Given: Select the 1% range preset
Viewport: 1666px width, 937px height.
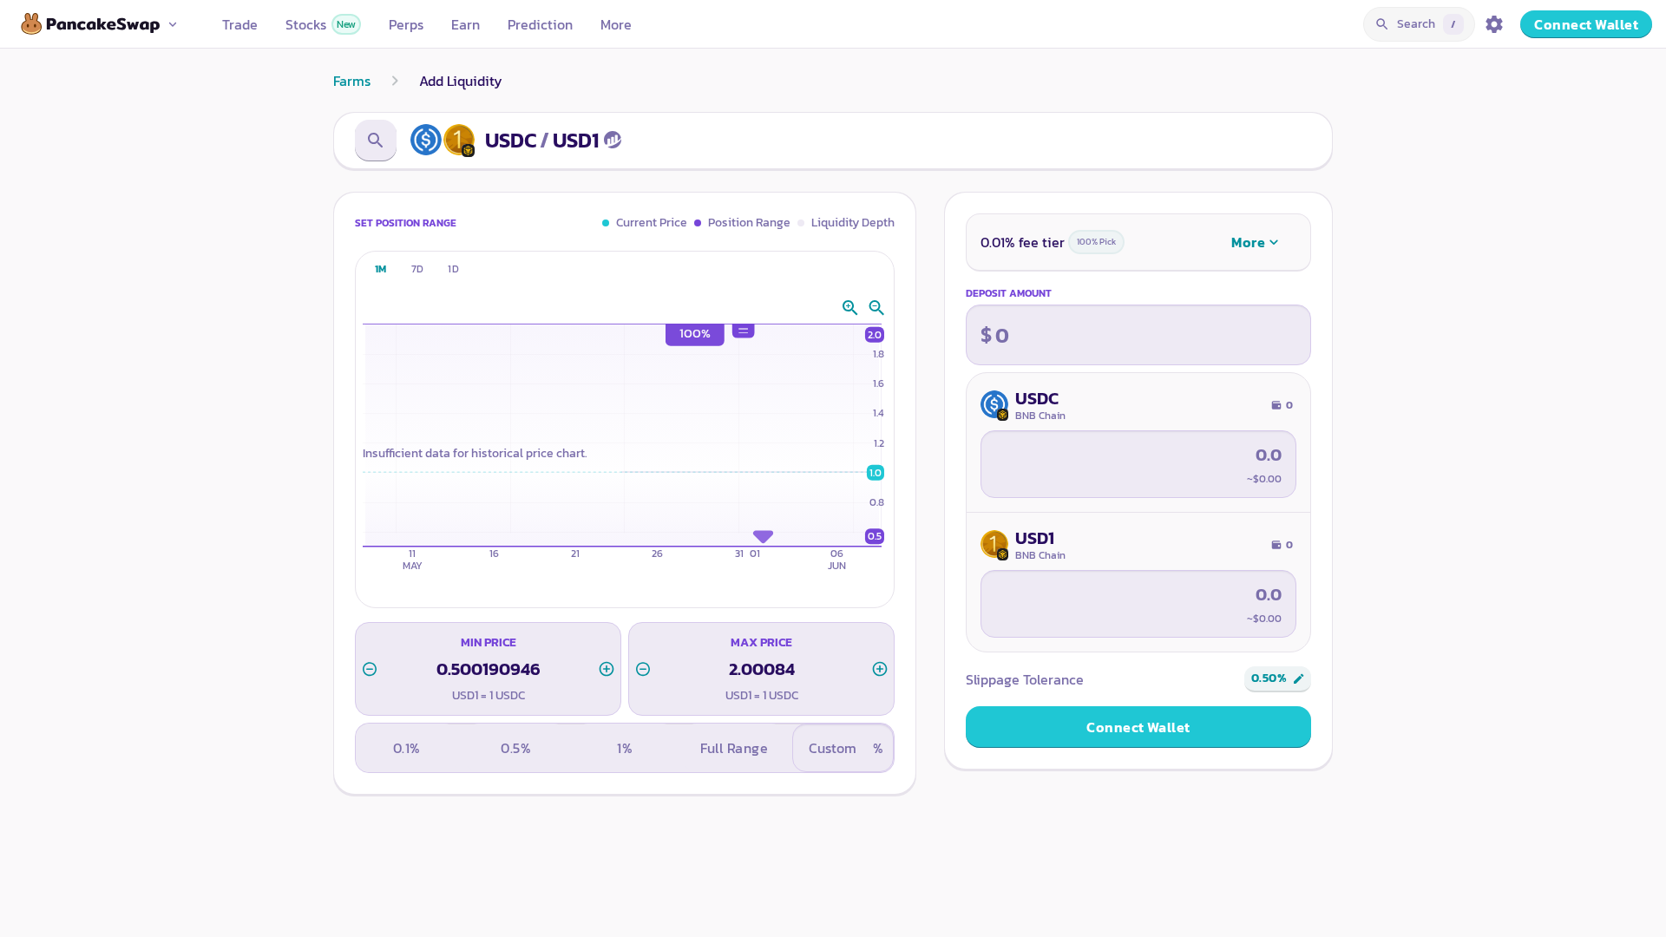Looking at the screenshot, I should click(x=625, y=748).
